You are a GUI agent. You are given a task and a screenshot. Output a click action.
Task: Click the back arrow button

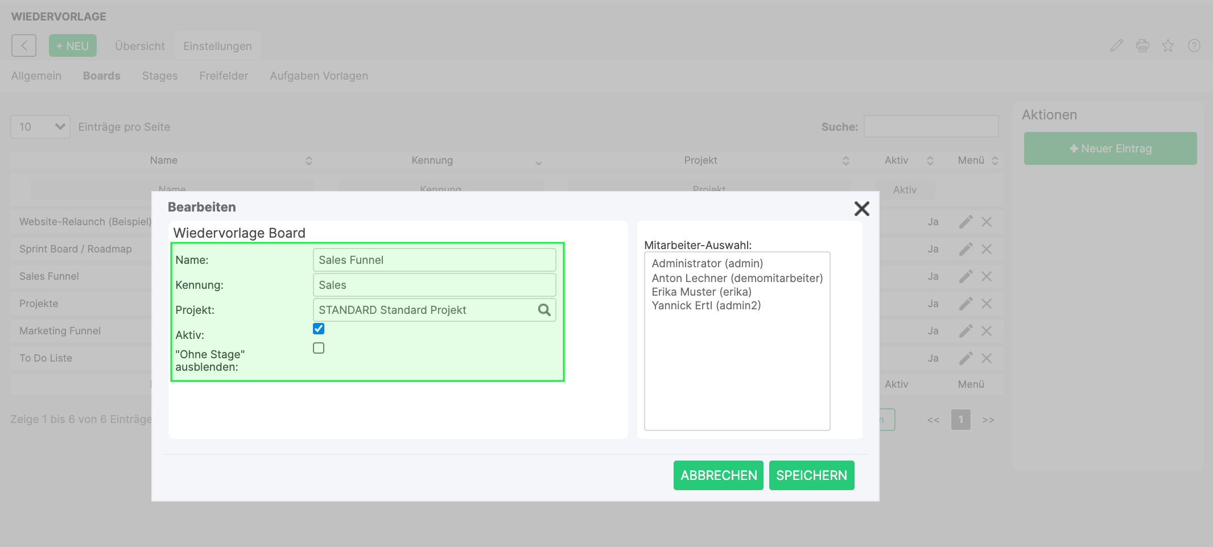[24, 45]
